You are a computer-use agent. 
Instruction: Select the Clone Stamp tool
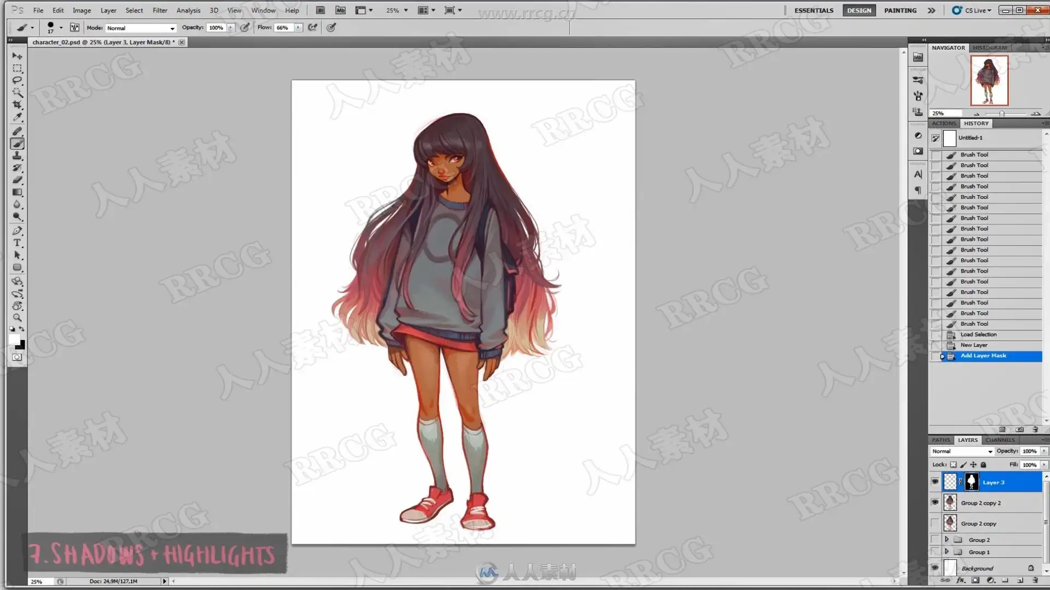click(x=17, y=156)
